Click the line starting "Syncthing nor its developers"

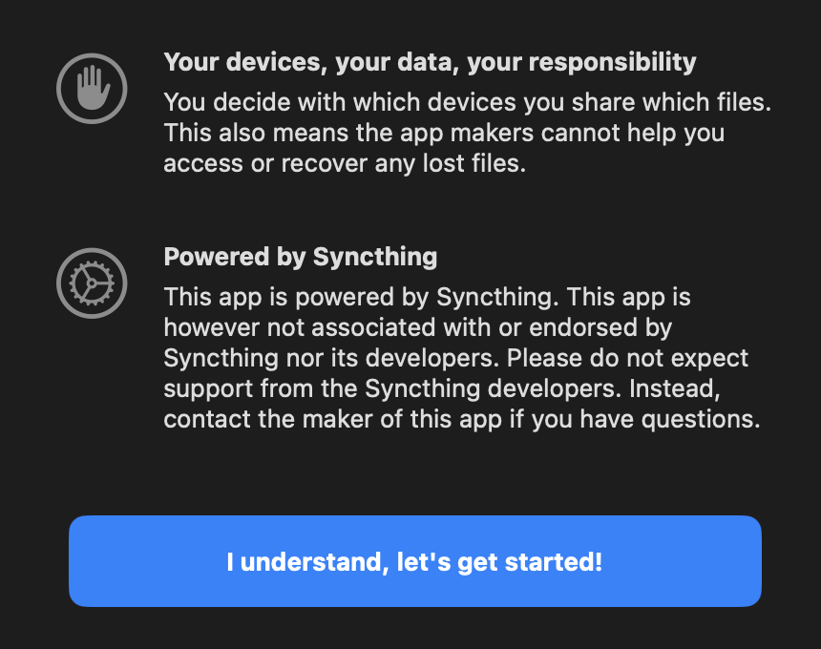pos(456,358)
